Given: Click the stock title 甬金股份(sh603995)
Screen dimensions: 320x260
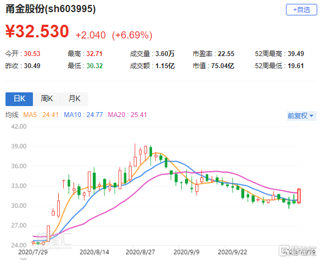Looking at the screenshot, I should tap(50, 9).
